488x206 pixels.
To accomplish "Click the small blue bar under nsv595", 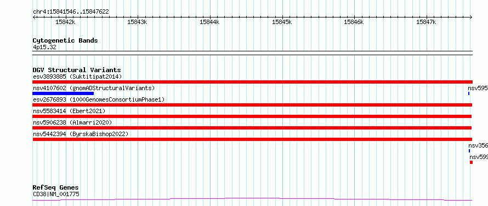I will [469, 93].
